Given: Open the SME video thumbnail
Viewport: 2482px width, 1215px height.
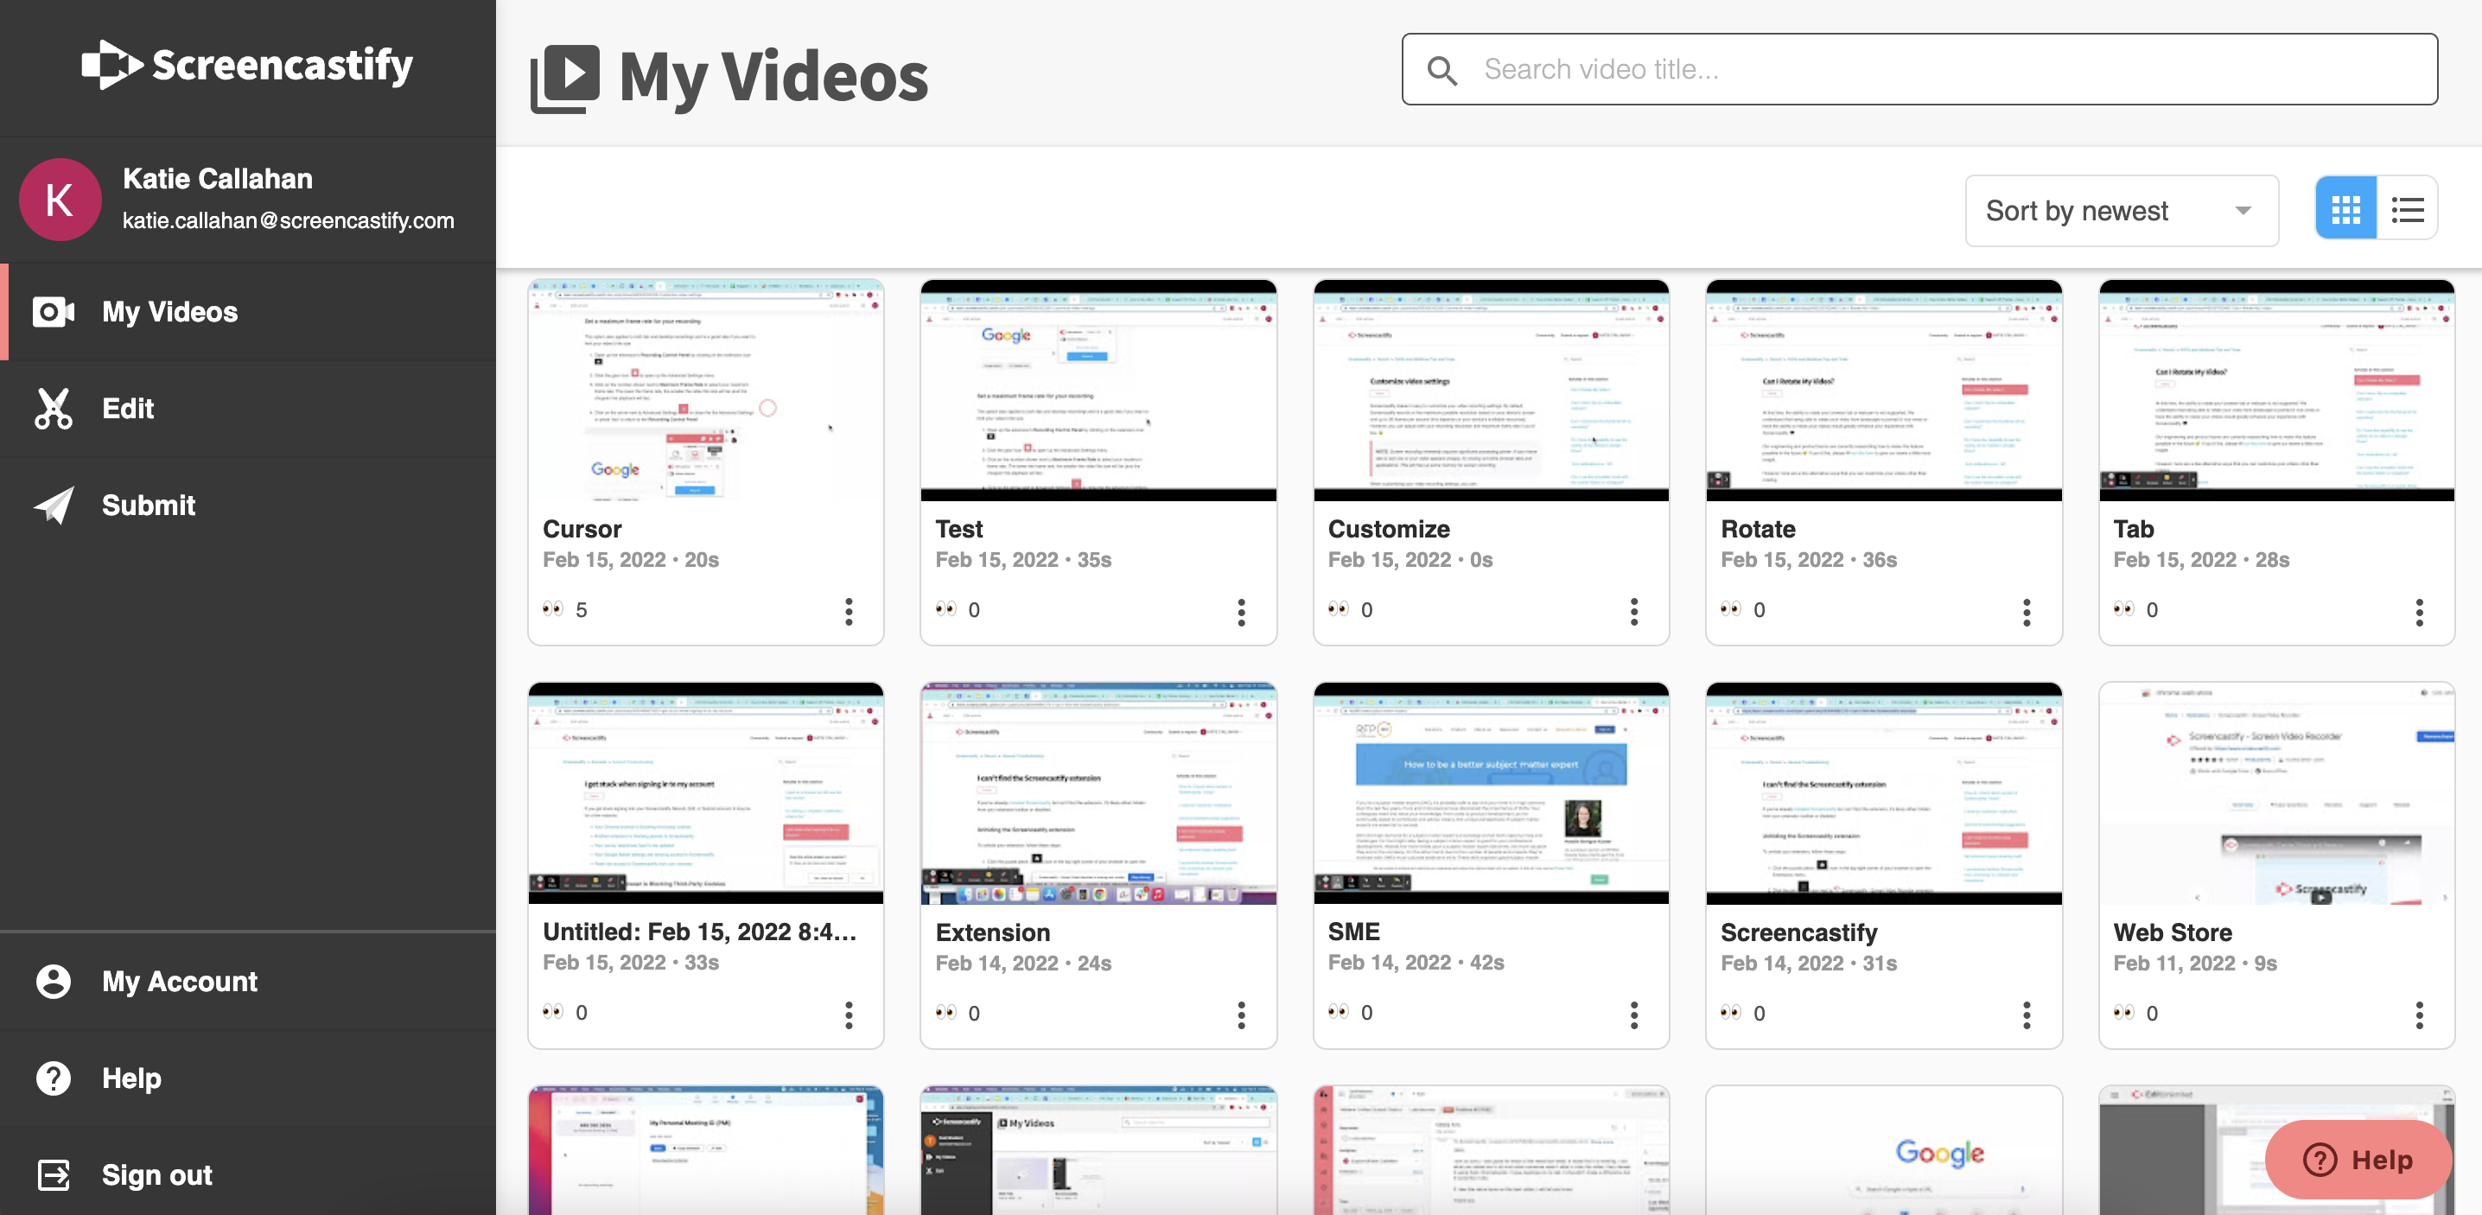Looking at the screenshot, I should tap(1492, 793).
